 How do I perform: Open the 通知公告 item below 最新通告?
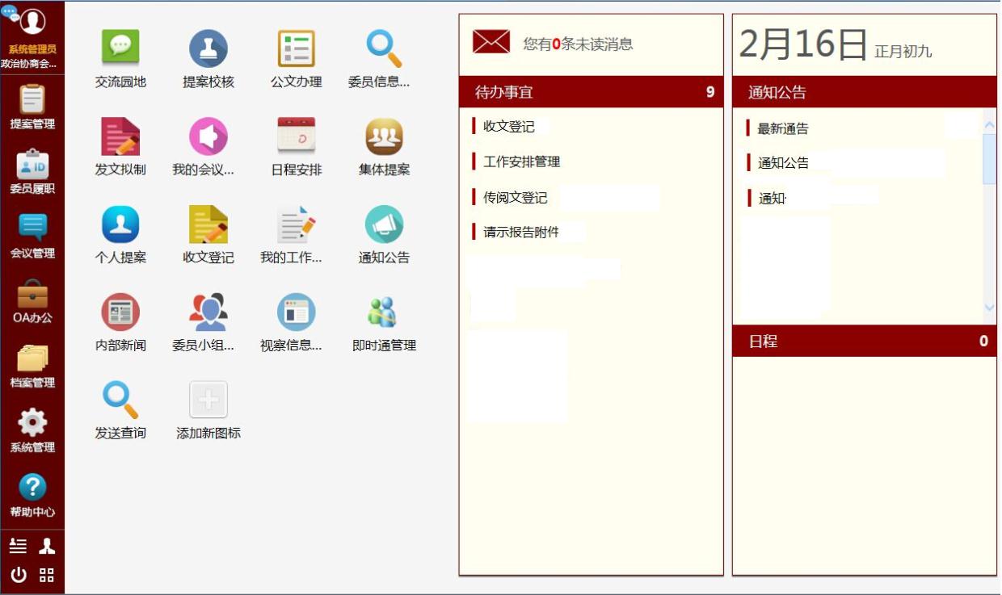pos(783,163)
